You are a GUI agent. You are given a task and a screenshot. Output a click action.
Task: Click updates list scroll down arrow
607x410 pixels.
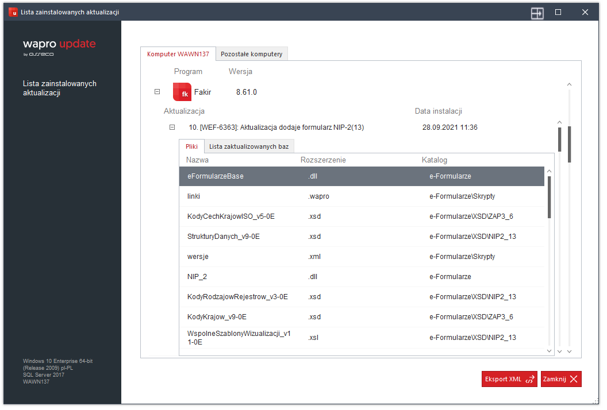[x=559, y=351]
